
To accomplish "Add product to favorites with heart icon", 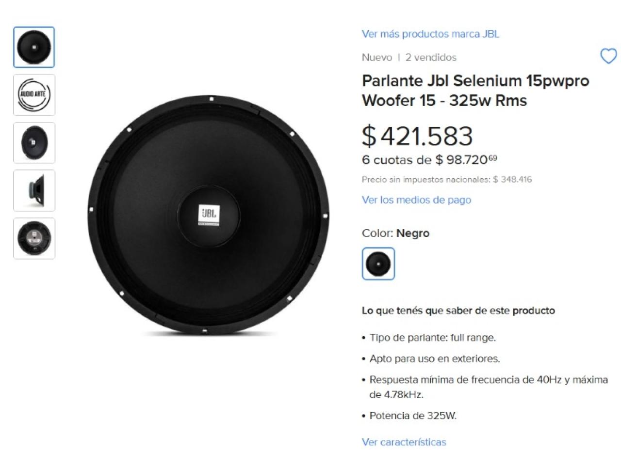I will pos(608,56).
